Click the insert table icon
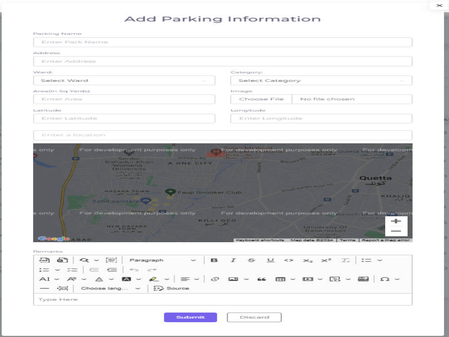 coord(280,279)
